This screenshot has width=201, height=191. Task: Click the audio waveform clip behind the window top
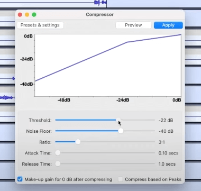click(100, 3)
